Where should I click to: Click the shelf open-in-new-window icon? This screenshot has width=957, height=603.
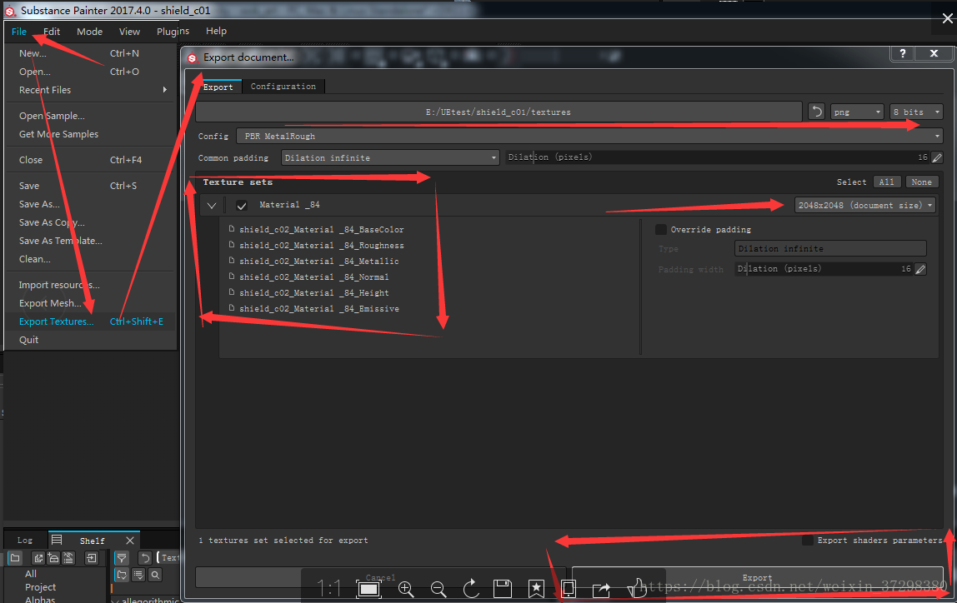tap(38, 558)
